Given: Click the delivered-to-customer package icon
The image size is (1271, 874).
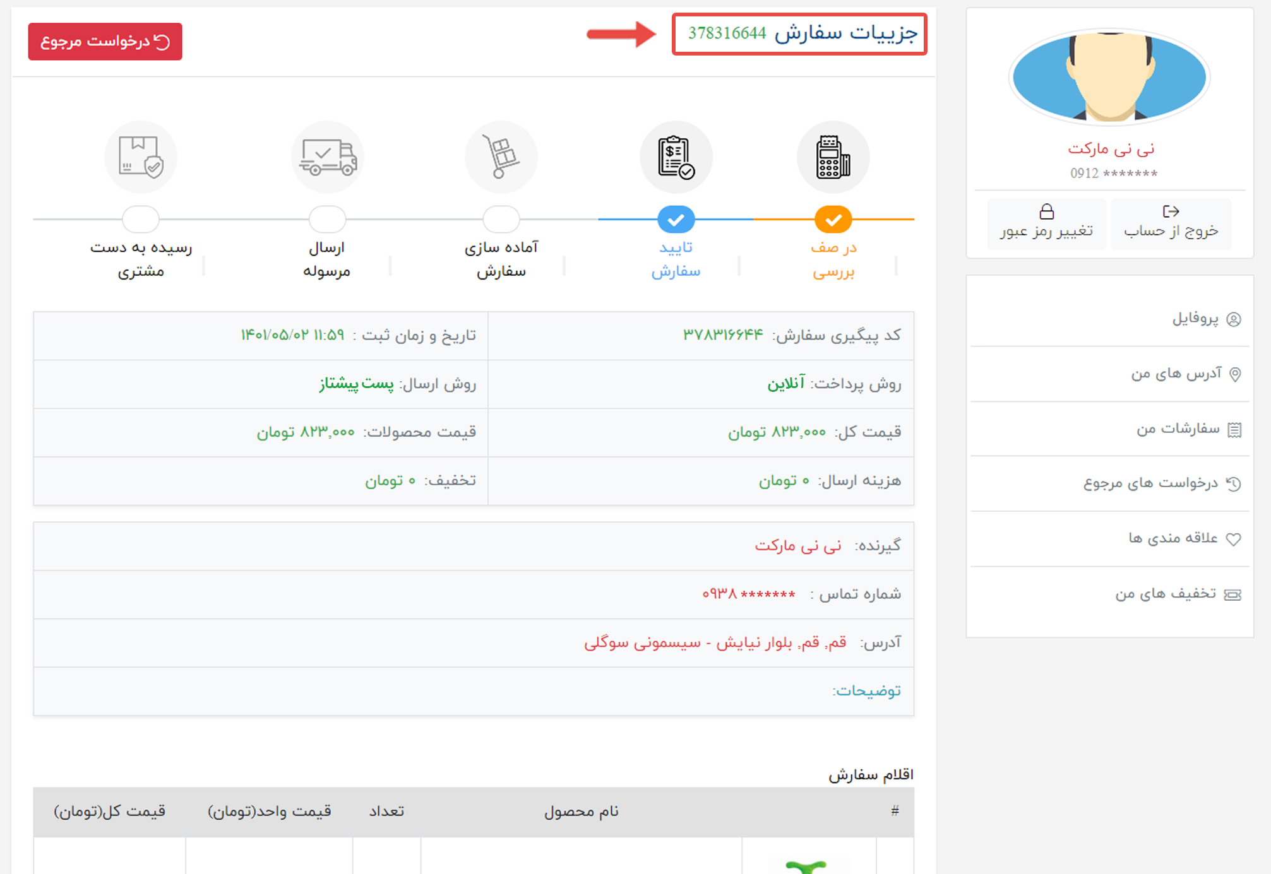Looking at the screenshot, I should pos(140,157).
